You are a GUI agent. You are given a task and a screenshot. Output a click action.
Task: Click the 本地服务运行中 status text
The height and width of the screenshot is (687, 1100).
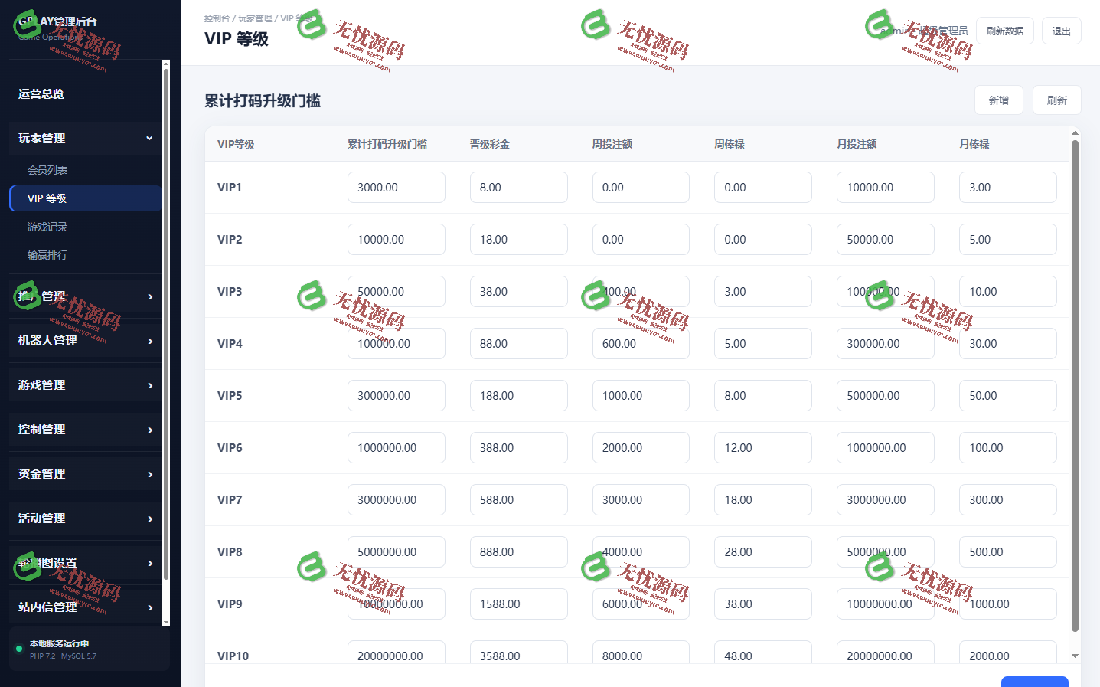pyautogui.click(x=60, y=643)
